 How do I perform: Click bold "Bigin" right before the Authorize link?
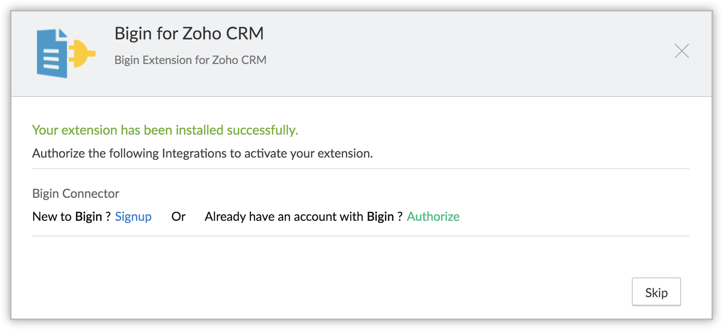[380, 216]
